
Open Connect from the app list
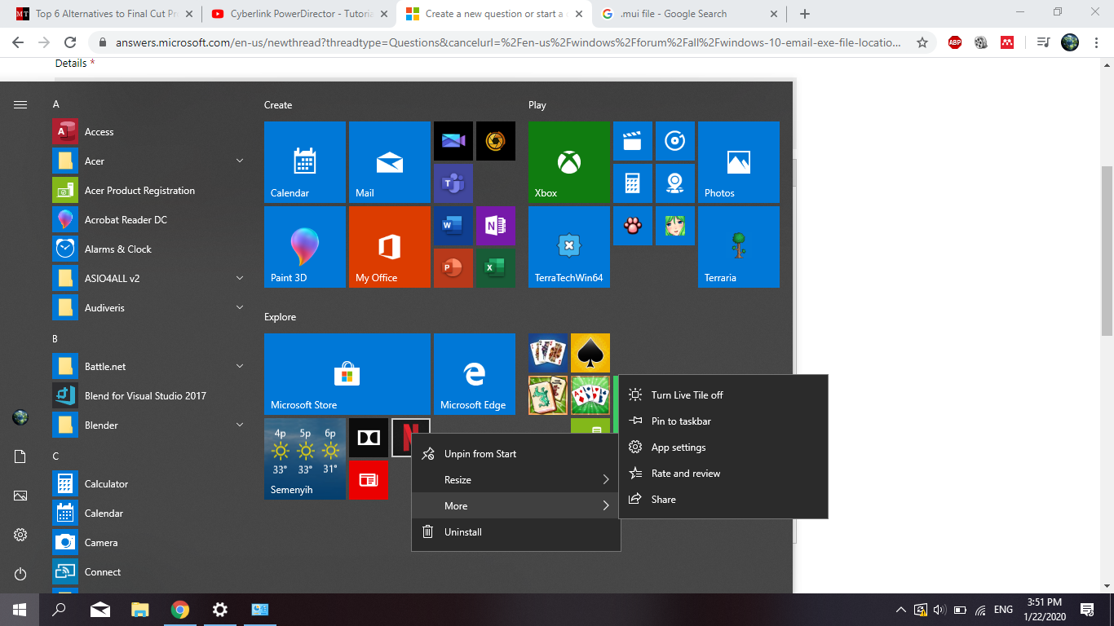point(150,572)
